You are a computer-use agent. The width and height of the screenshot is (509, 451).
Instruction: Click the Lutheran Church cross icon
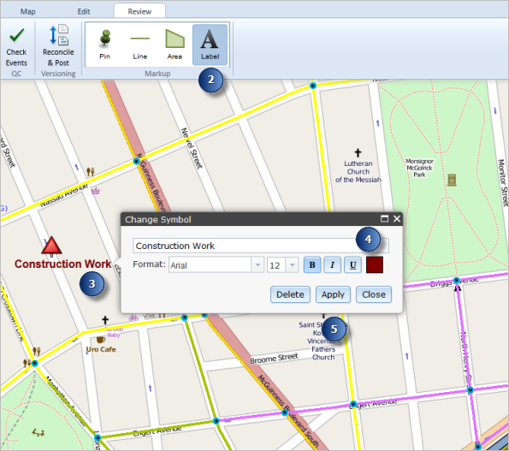tap(358, 152)
